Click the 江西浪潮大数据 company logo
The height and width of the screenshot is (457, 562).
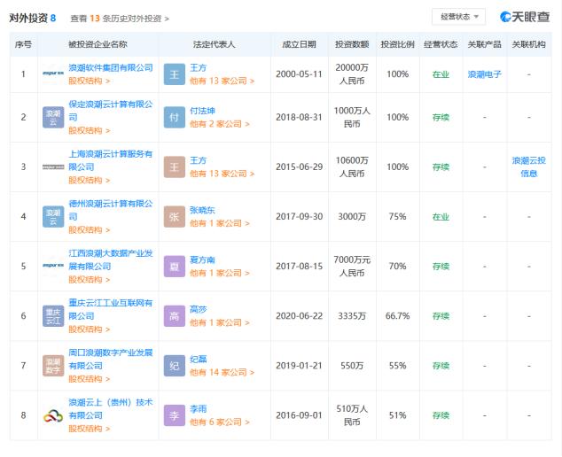click(53, 266)
